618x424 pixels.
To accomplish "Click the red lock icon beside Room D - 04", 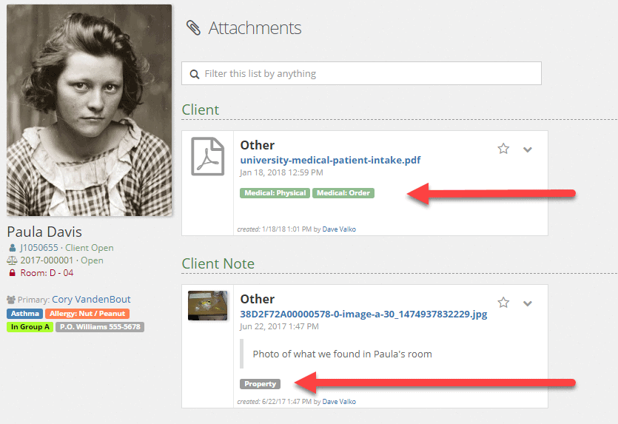I will 12,273.
